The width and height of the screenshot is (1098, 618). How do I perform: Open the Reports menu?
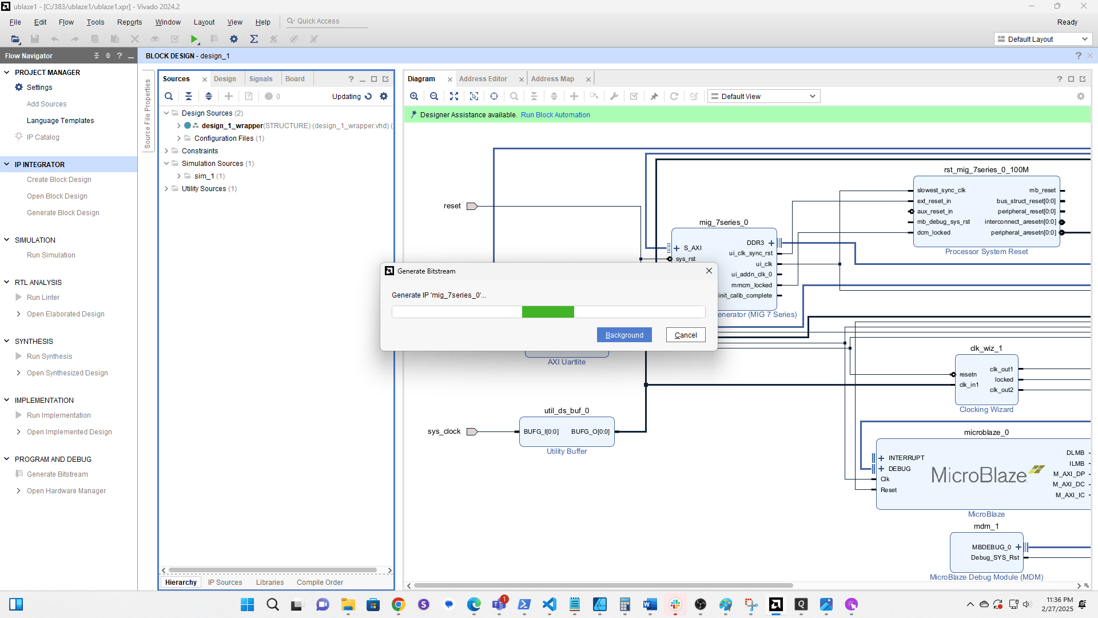pyautogui.click(x=129, y=22)
